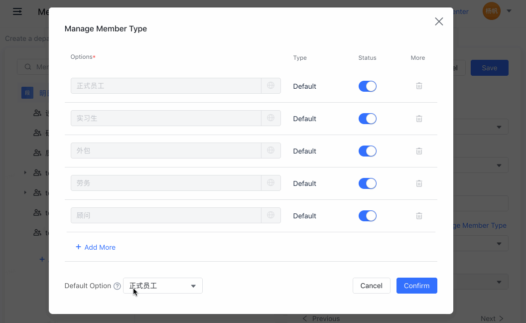Turn off the 实习生 status switch
Image resolution: width=526 pixels, height=323 pixels.
pos(367,118)
